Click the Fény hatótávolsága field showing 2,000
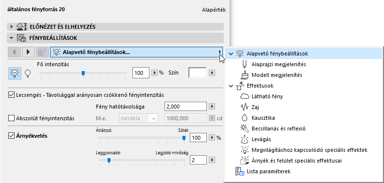The height and width of the screenshot is (183, 384). 185,107
